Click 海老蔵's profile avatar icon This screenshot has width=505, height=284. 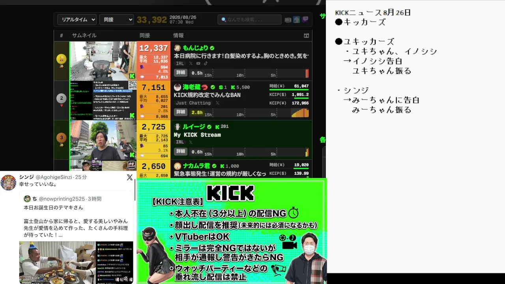pos(178,87)
